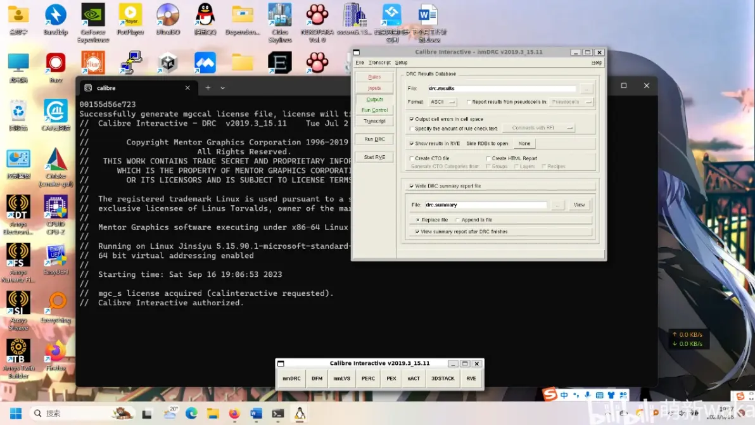Image resolution: width=755 pixels, height=425 pixels.
Task: Open the QQ penguin desktop icon
Action: (205, 19)
